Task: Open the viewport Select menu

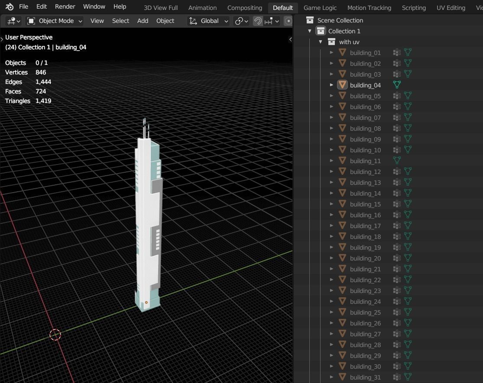Action: [x=120, y=21]
